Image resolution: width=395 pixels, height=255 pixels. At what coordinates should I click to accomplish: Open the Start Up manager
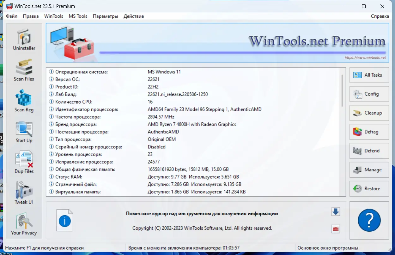click(x=24, y=132)
